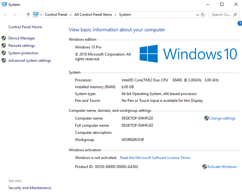The height and width of the screenshot is (195, 242).
Task: Click the 6.00 GB installed memory value
Action: [128, 87]
